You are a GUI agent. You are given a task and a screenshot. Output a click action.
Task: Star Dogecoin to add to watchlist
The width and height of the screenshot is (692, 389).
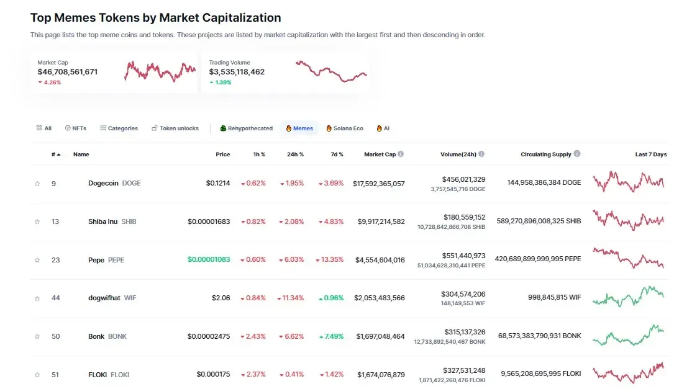point(37,184)
